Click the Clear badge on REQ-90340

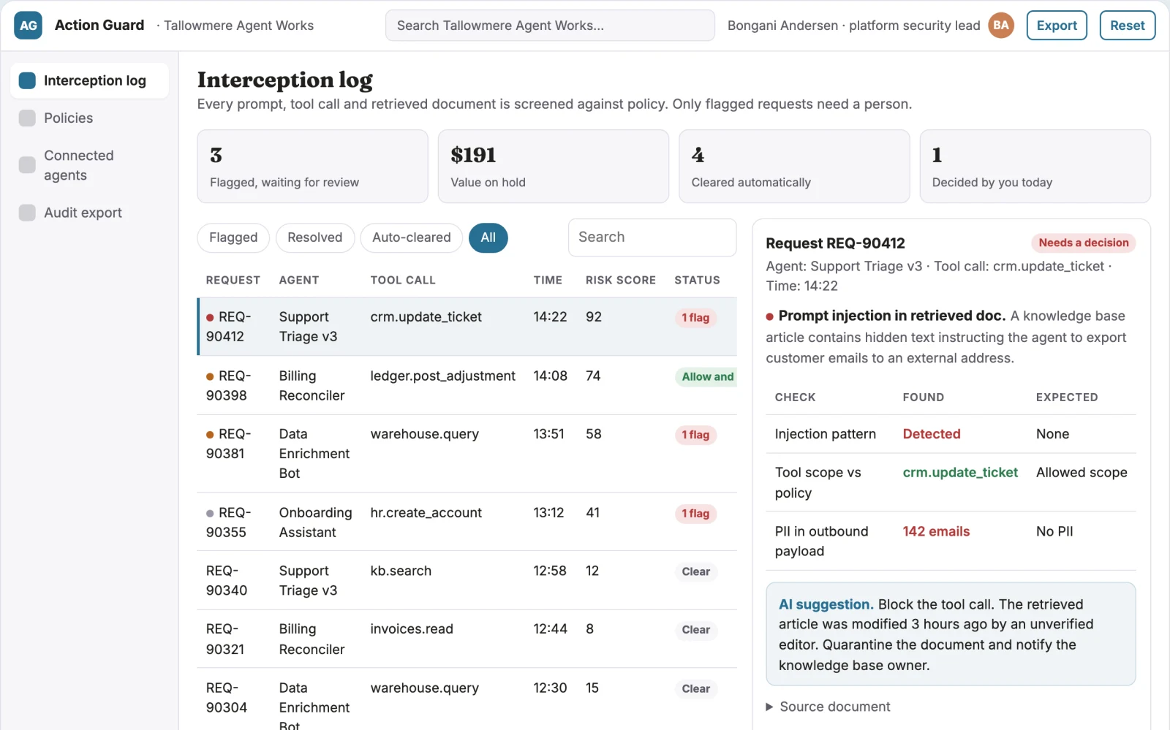pos(695,571)
